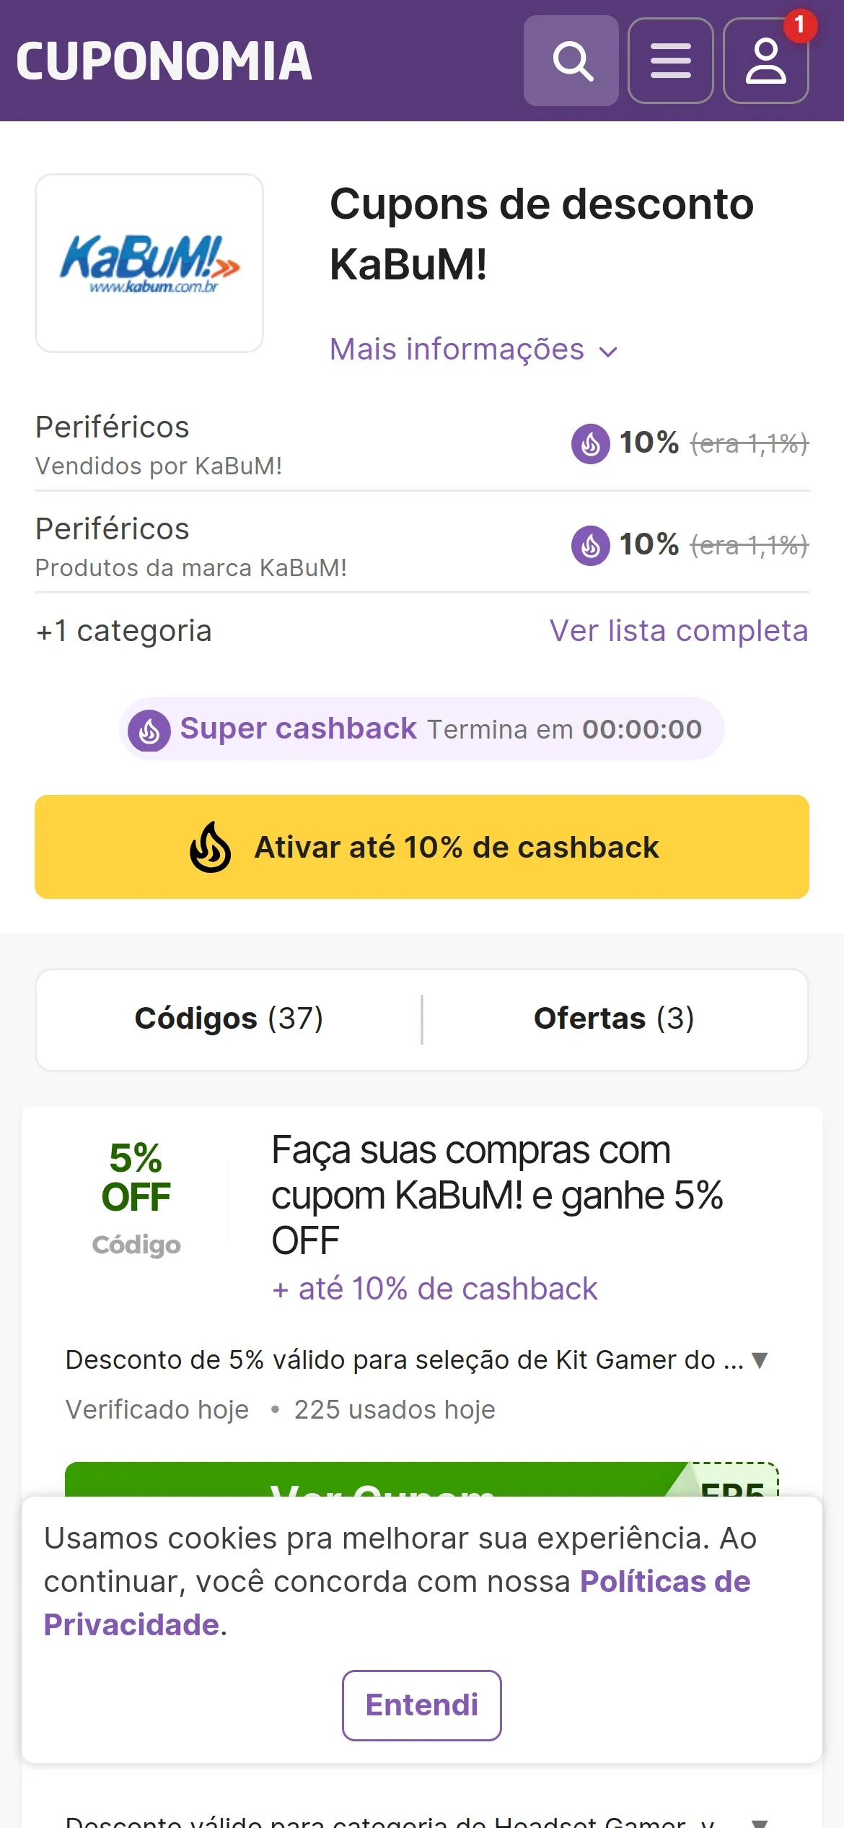
Task: Expand the Kit Gamer discount description arrow
Action: click(x=759, y=1360)
